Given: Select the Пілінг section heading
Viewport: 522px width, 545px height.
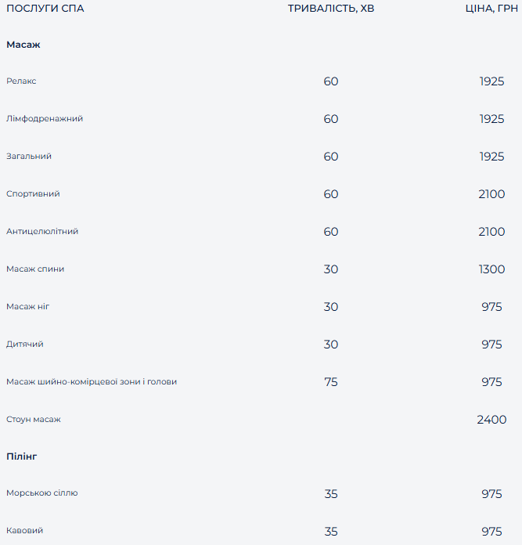Looking at the screenshot, I should pyautogui.click(x=22, y=456).
